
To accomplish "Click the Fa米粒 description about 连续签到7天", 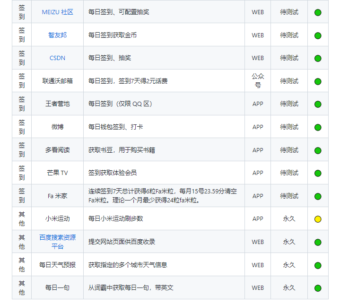I will [162, 196].
